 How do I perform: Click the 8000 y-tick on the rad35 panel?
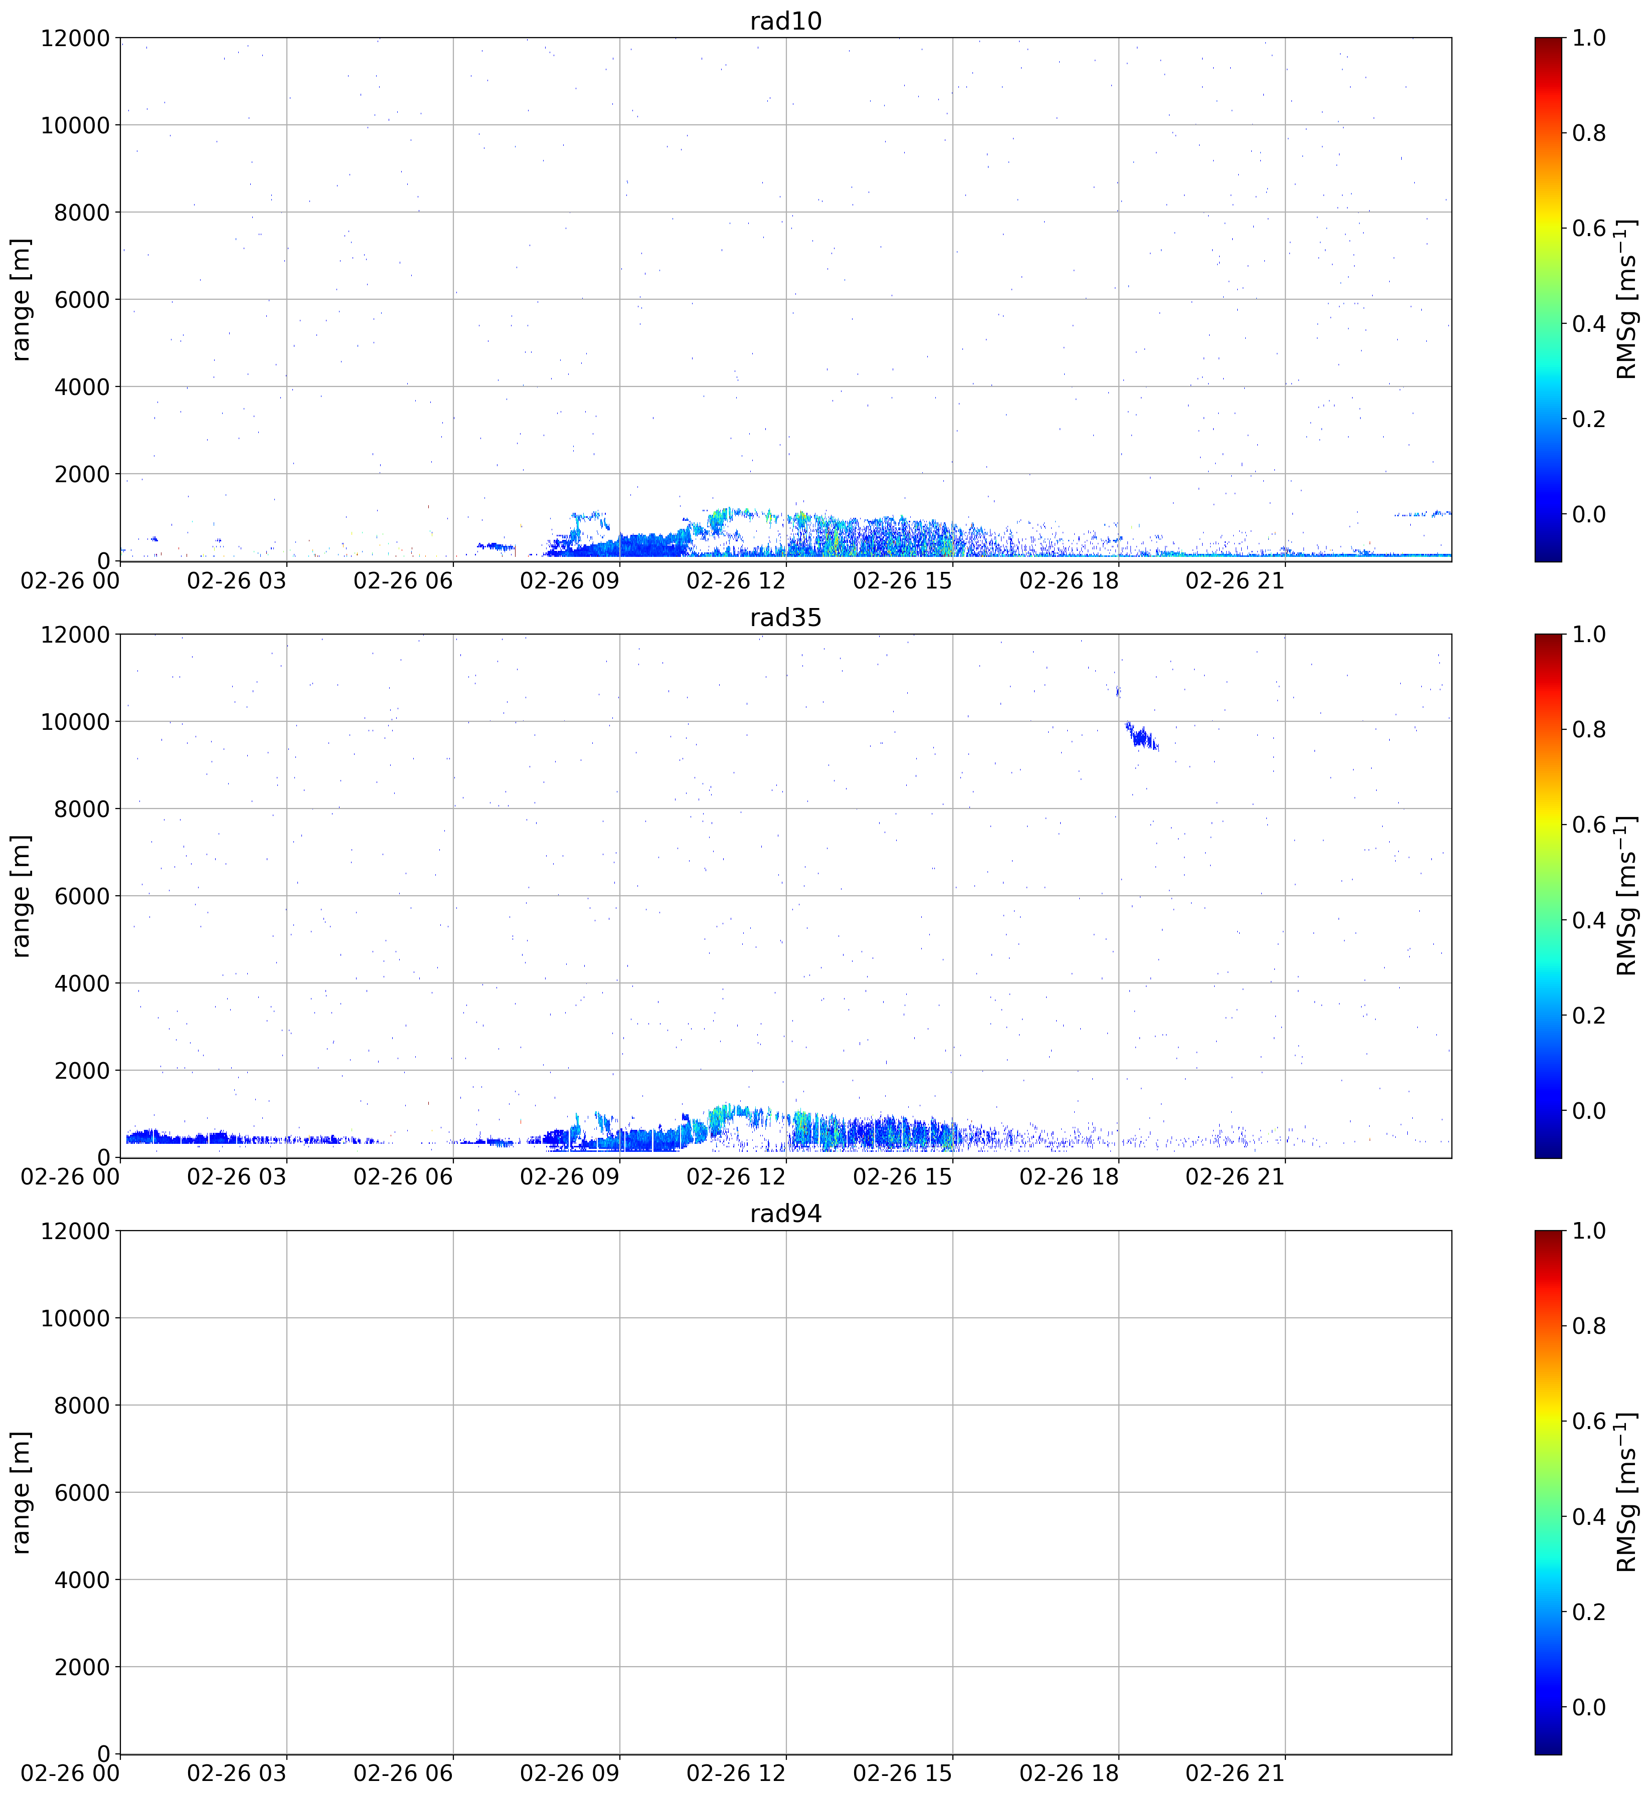pyautogui.click(x=82, y=809)
